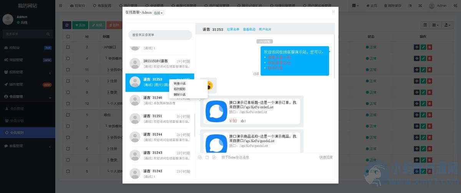Screen dimensions: 461x193
Task: Click the language switch icon in top bar
Action: 410,6
